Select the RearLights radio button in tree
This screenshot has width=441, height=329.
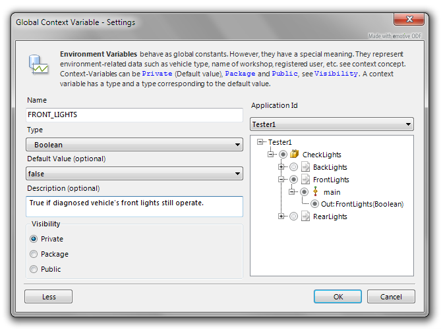click(293, 216)
